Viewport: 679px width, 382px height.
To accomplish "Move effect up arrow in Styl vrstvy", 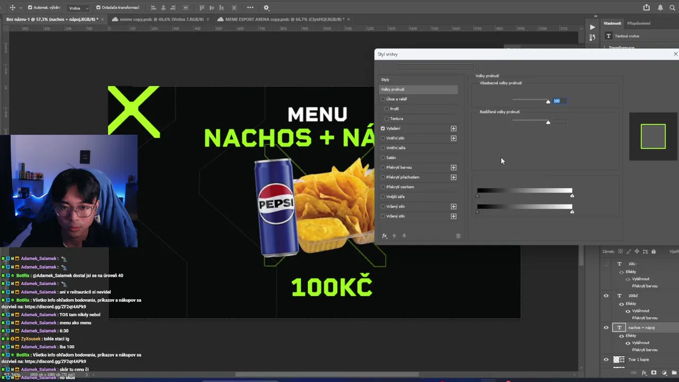I will 394,236.
